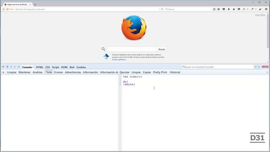This screenshot has height=152, width=270.
Task: Focus the Buscar en el panel Consola field
Action: pyautogui.click(x=217, y=67)
